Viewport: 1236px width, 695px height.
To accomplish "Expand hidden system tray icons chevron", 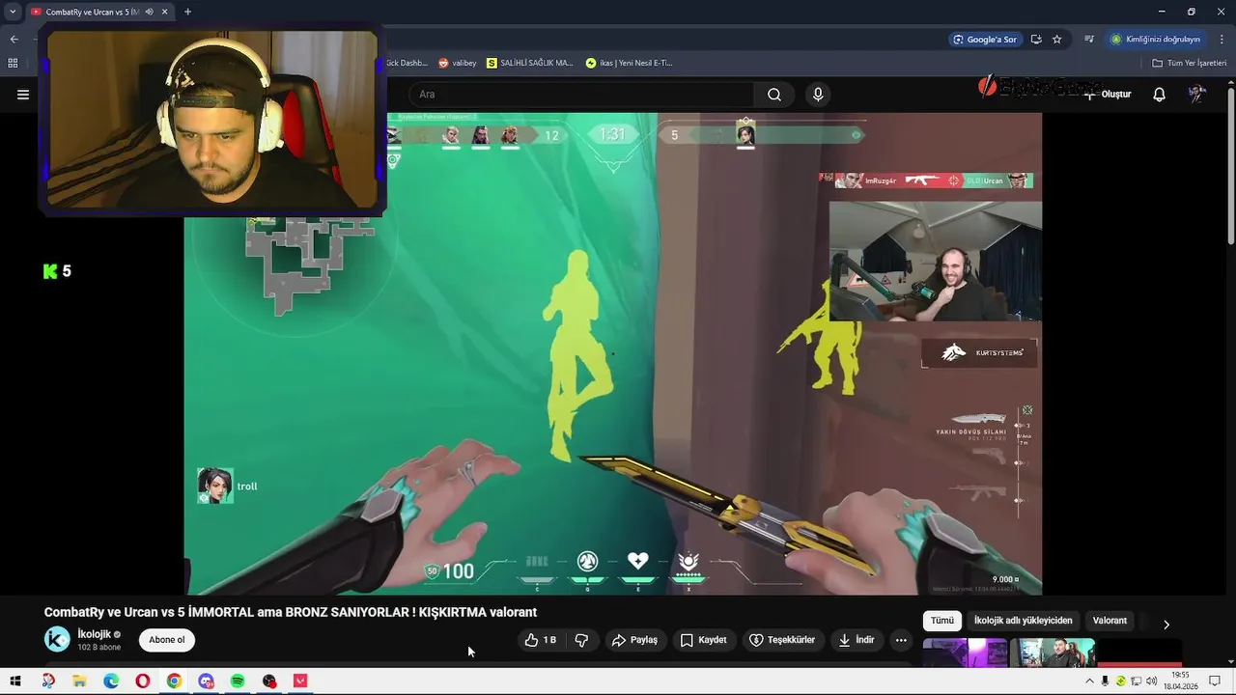I will pyautogui.click(x=1090, y=681).
